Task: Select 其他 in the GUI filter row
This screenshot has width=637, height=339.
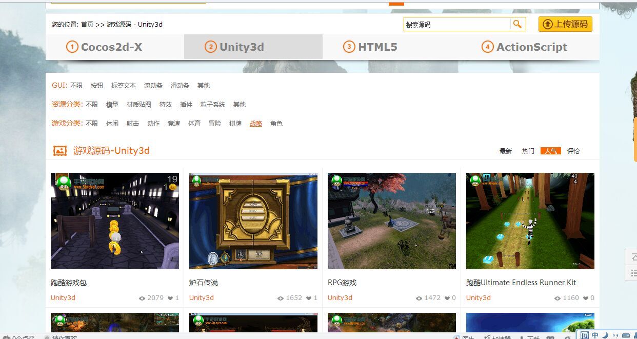Action: pos(204,86)
